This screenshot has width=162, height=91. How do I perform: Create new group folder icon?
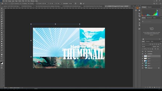click(x=155, y=87)
